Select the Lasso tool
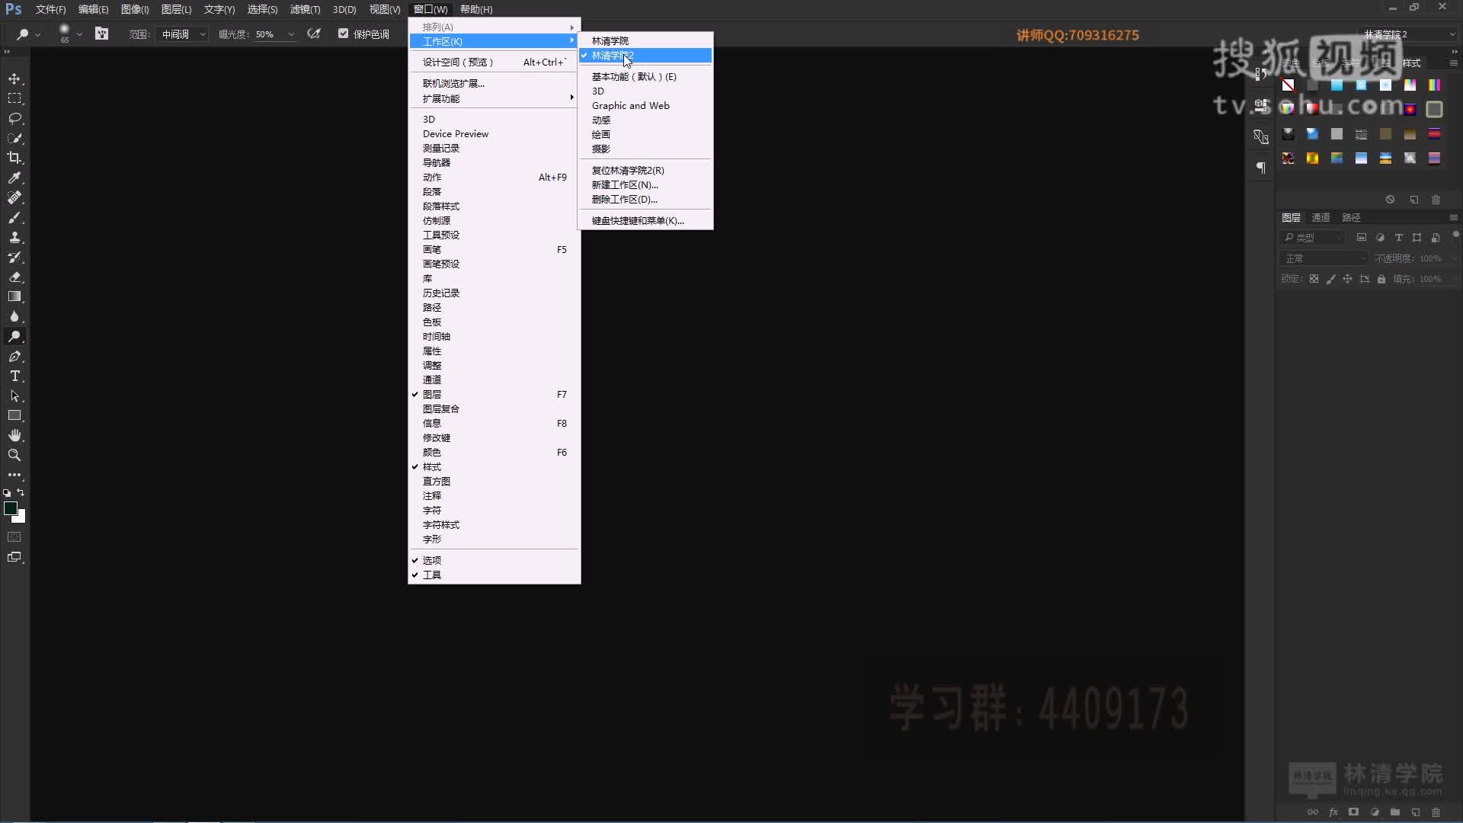Screen dimensions: 1463x823 point(14,118)
